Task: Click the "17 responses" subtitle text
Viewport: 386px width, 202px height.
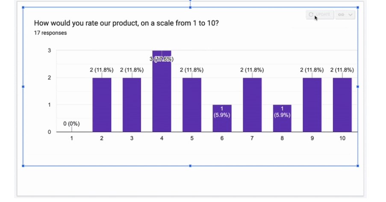Action: pyautogui.click(x=50, y=33)
